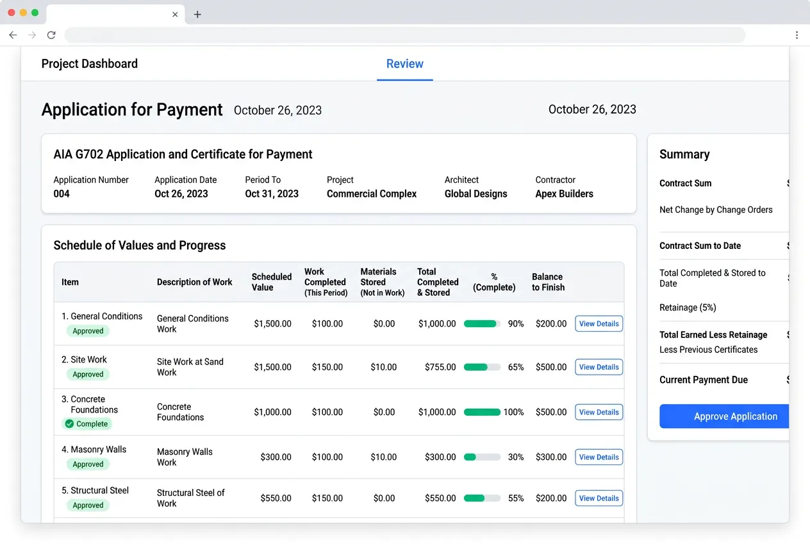Click the General Conditions 90% progress bar

482,323
